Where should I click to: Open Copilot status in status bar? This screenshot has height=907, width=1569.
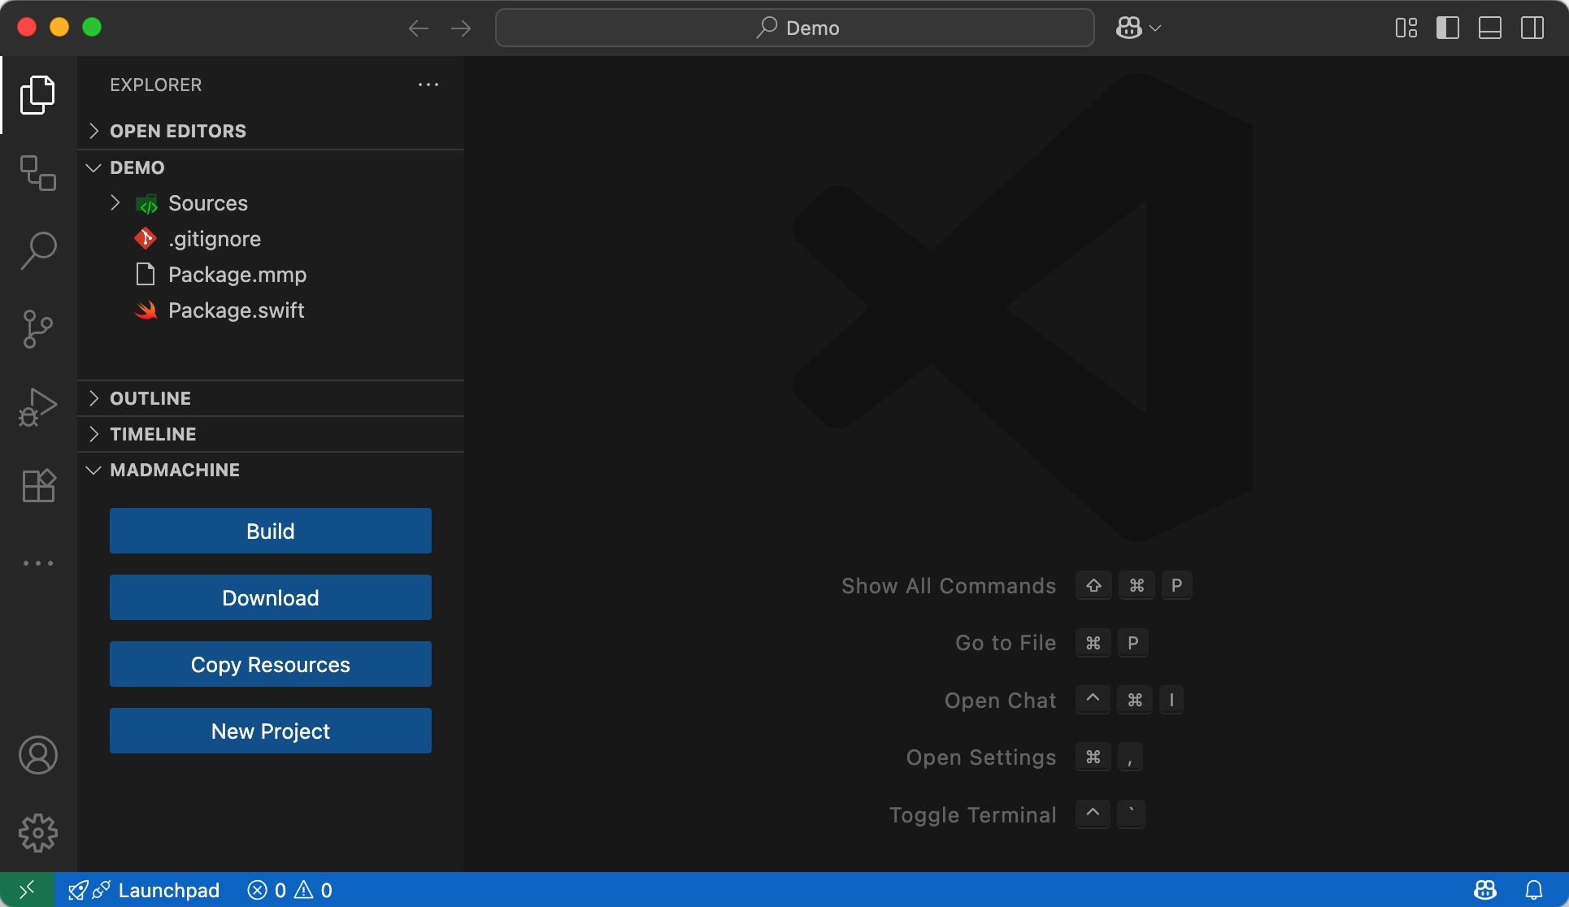click(1485, 890)
